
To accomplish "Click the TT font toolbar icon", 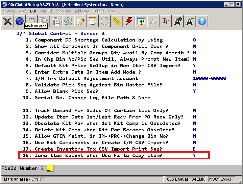I will point(166,21).
